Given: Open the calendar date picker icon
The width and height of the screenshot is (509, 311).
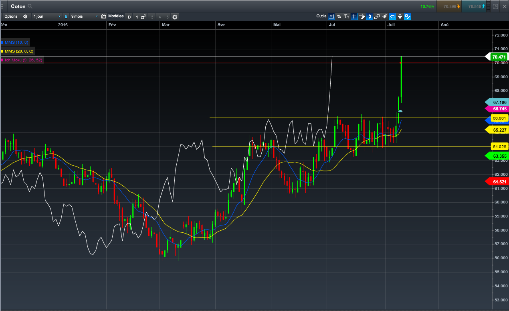Looking at the screenshot, I should coord(104,16).
